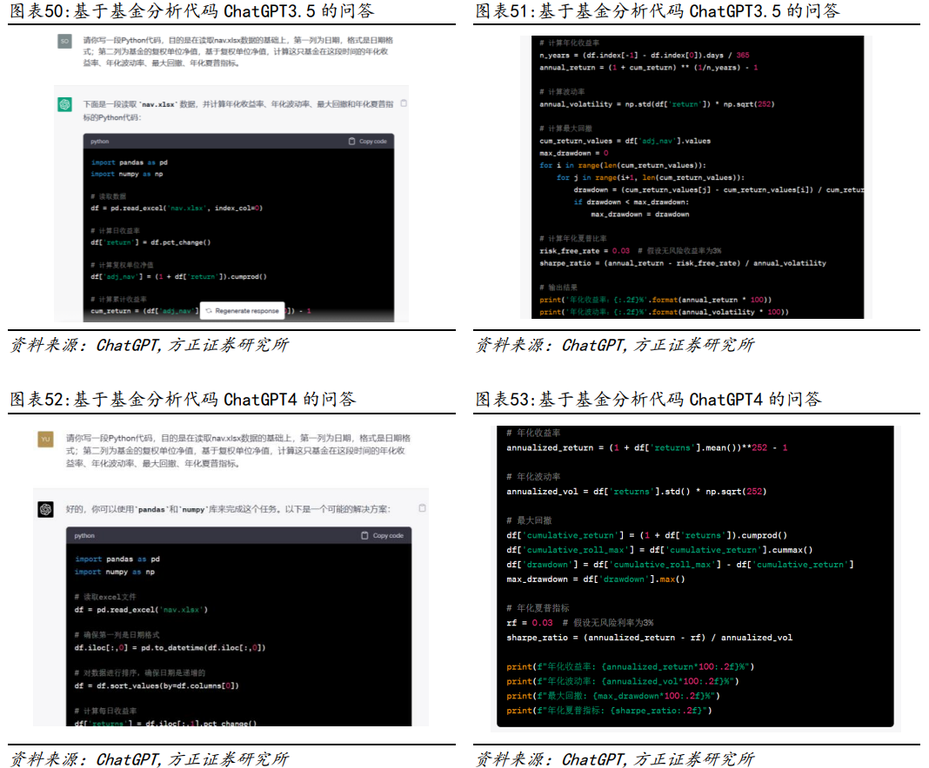Click Copy code in the figure 50 code block
The height and width of the screenshot is (768, 929).
[x=368, y=142]
